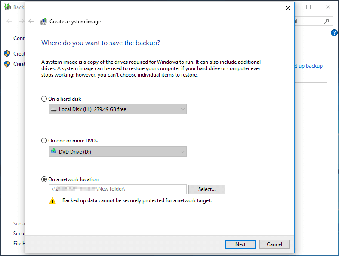Open help in the background Control Panel window
The height and width of the screenshot is (256, 339).
coord(334,33)
